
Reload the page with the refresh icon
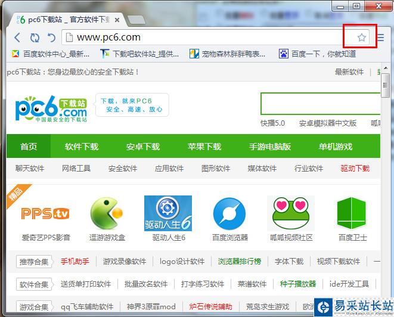[35, 38]
